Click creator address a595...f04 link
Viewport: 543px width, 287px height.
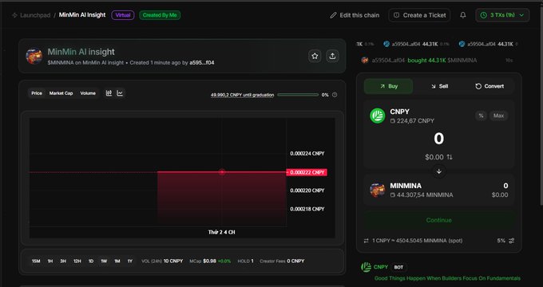tap(201, 63)
